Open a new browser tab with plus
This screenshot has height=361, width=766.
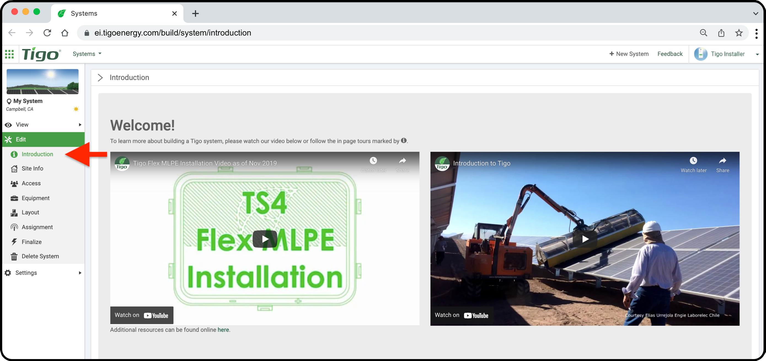tap(195, 13)
